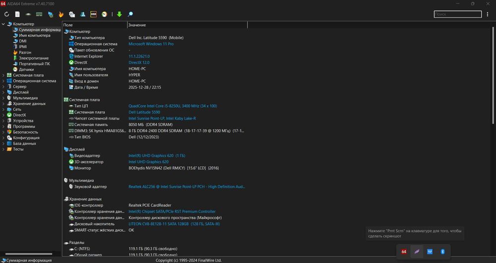Open the Тесты tree item

(x=18, y=149)
